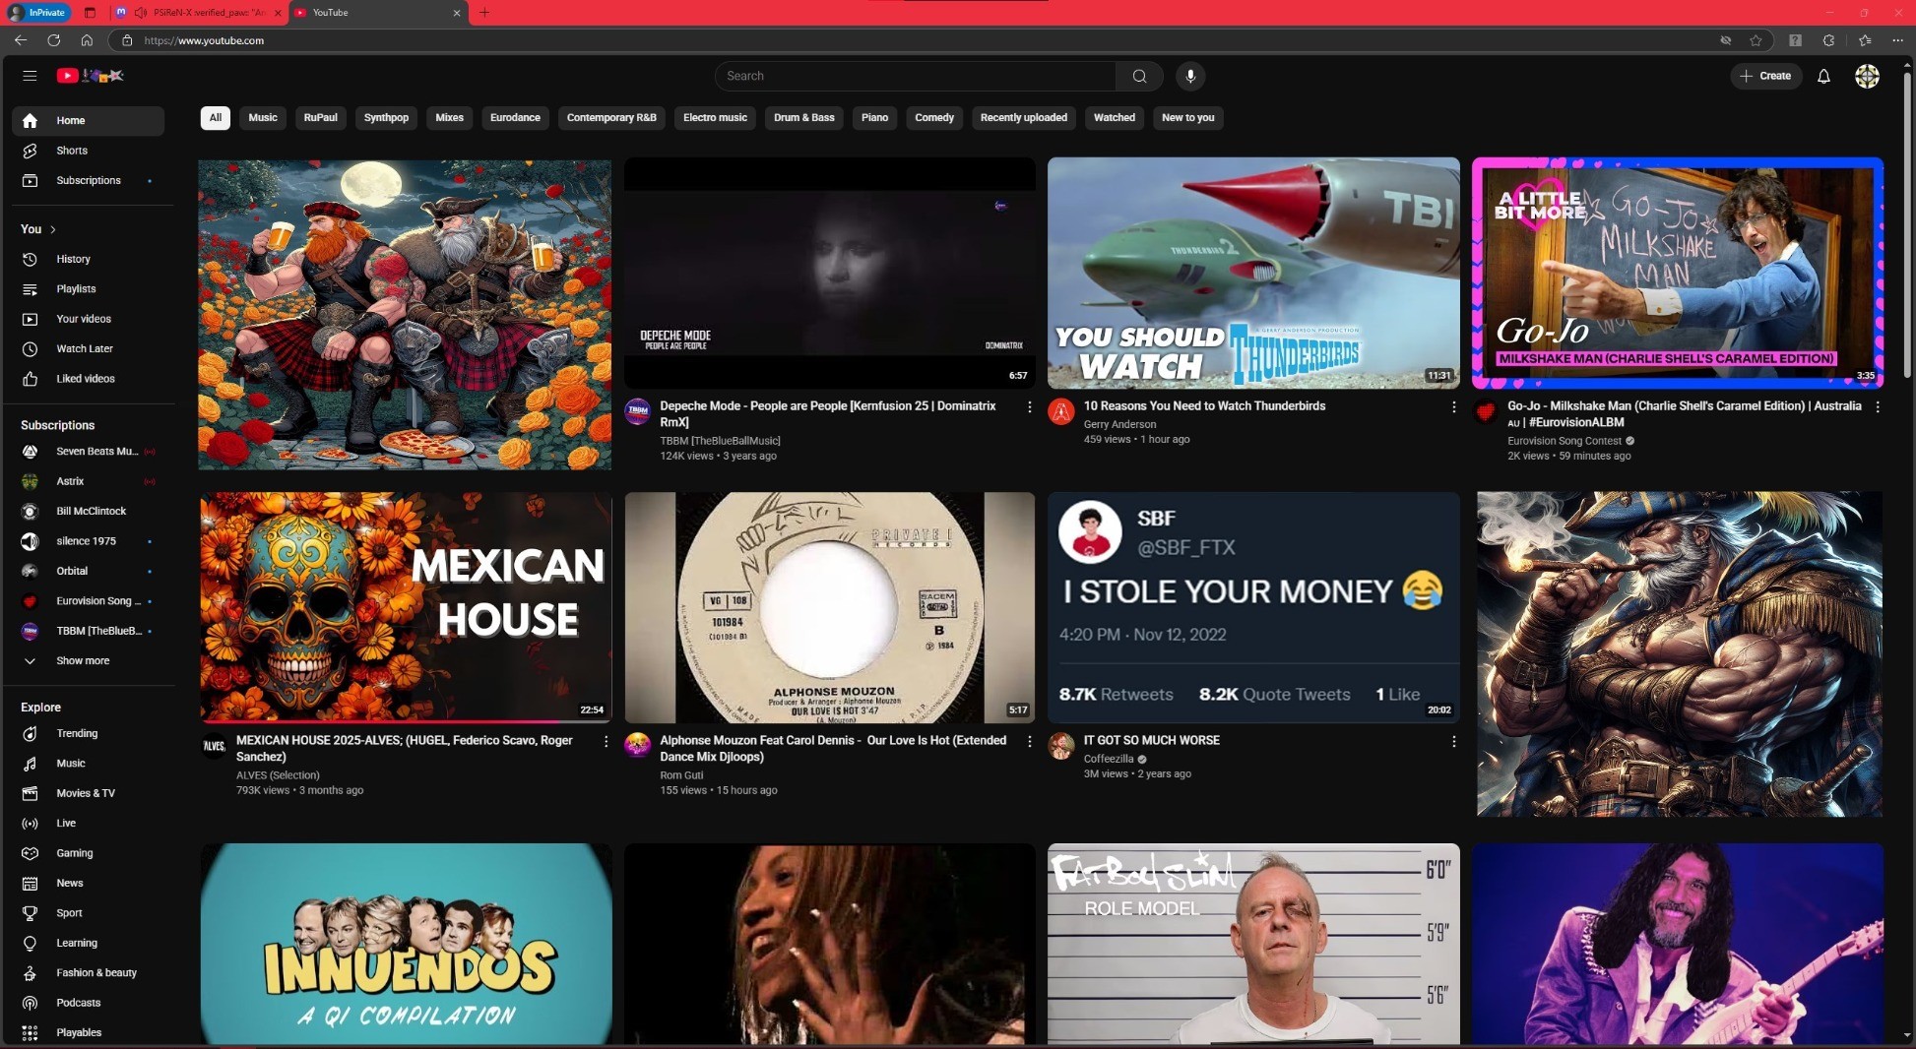Image resolution: width=1916 pixels, height=1049 pixels.
Task: Switch to the PSiReN-X browser tab
Action: coord(199,13)
